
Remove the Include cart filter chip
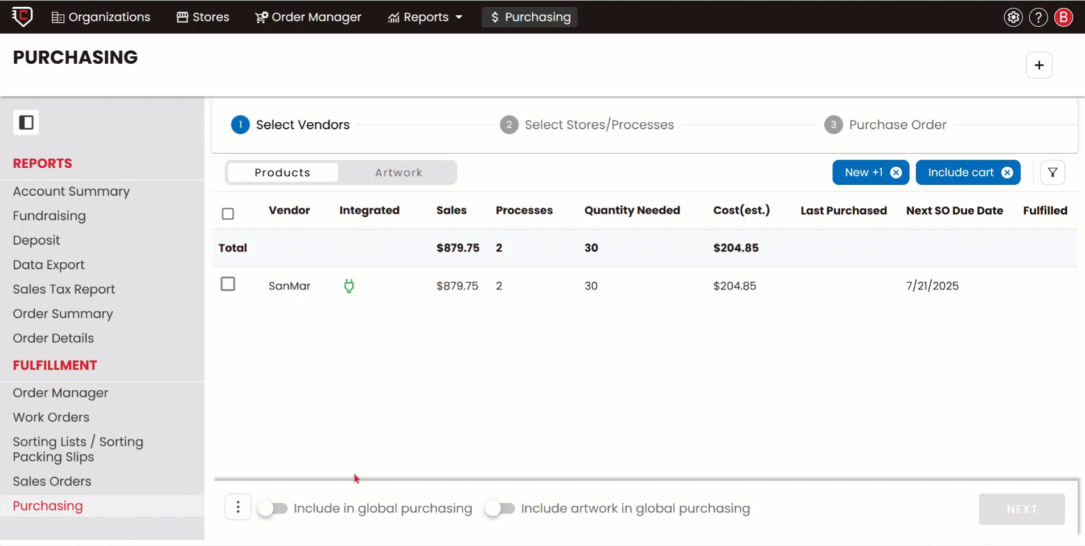click(1007, 172)
